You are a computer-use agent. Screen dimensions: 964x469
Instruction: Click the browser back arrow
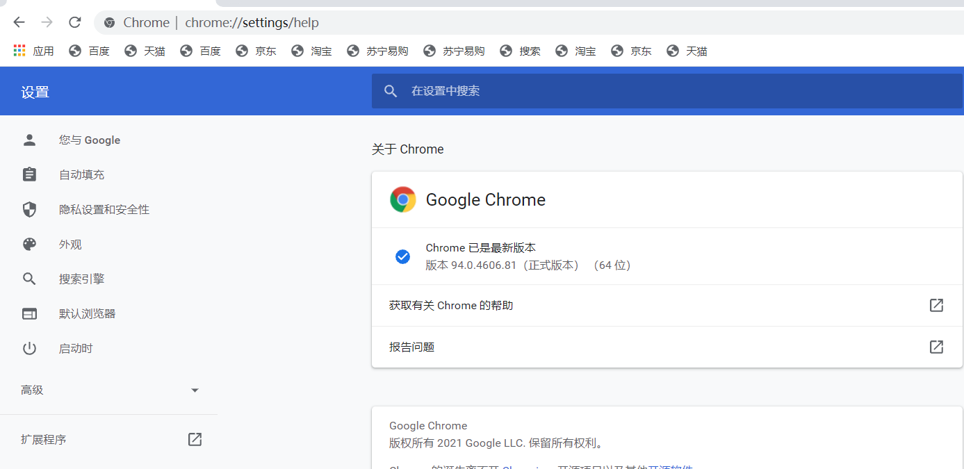coord(19,22)
